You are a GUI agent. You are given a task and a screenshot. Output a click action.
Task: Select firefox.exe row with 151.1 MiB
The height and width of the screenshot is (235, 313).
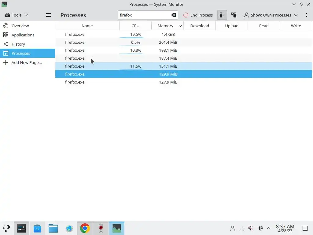(184, 66)
